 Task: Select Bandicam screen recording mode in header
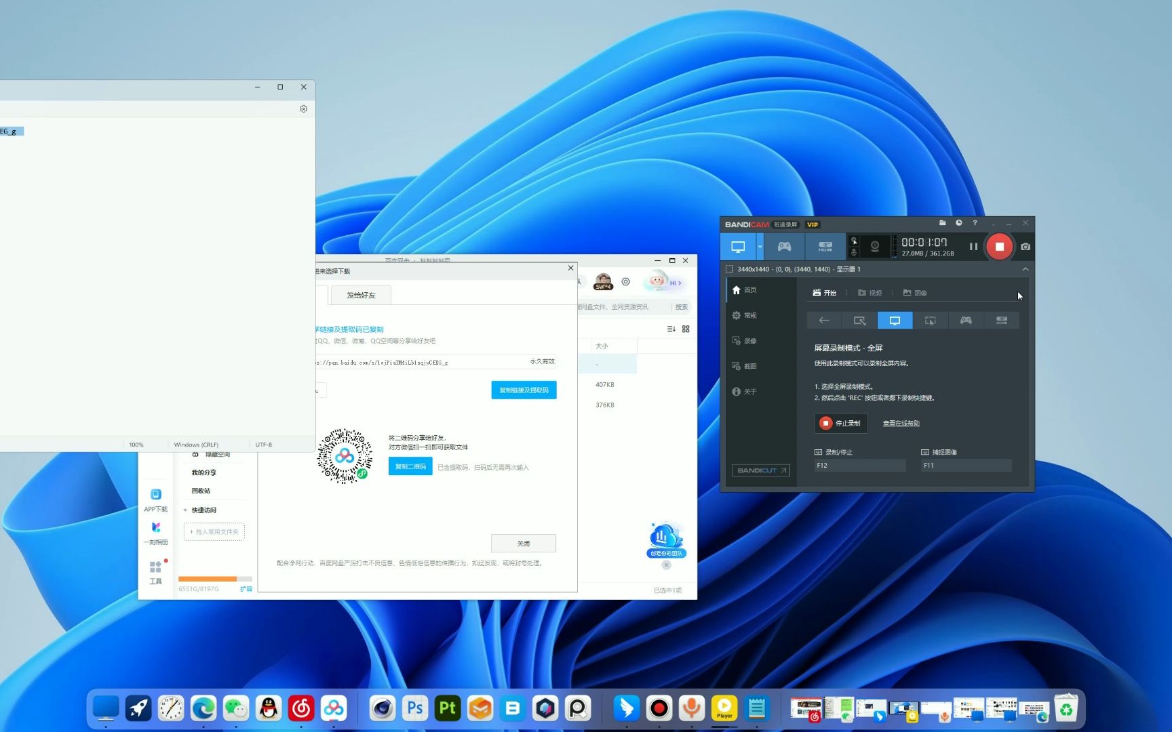(x=738, y=247)
